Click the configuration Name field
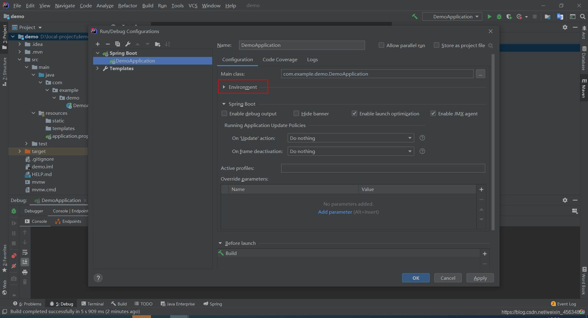The image size is (588, 318). [302, 45]
